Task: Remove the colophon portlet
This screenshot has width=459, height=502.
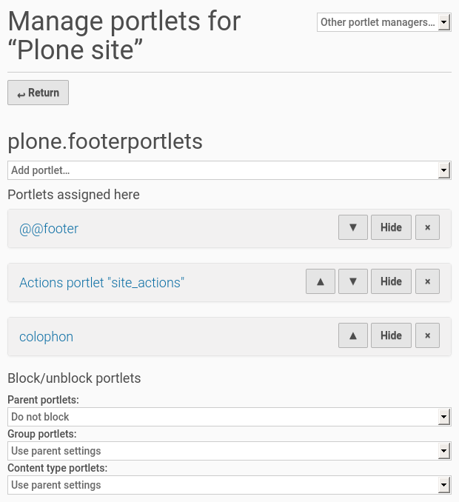Action: pyautogui.click(x=427, y=335)
